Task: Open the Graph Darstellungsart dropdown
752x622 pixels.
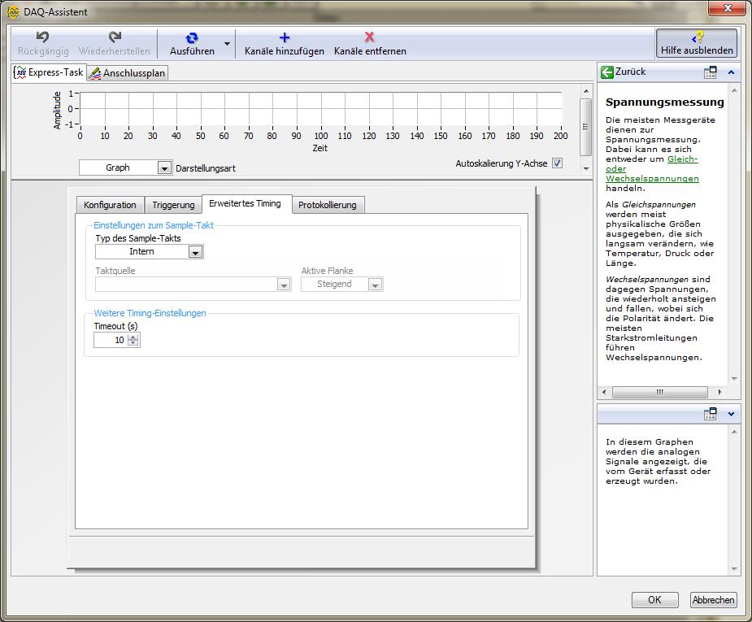Action: click(x=164, y=167)
